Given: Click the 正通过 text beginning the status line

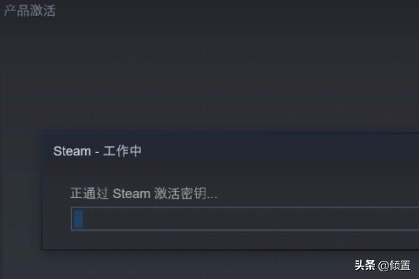Looking at the screenshot, I should (89, 193).
